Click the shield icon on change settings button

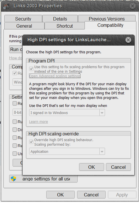tap(13, 179)
